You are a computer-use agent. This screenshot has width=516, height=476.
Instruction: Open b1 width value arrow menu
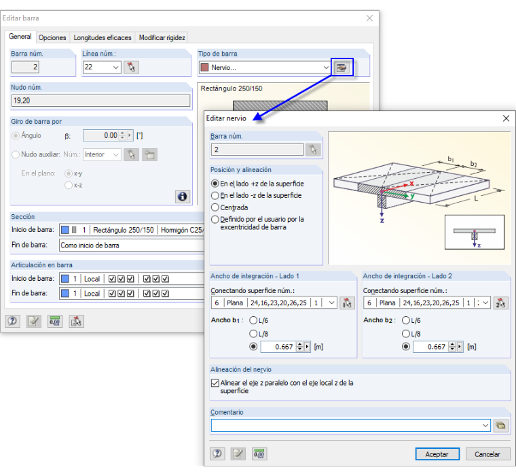(x=308, y=347)
